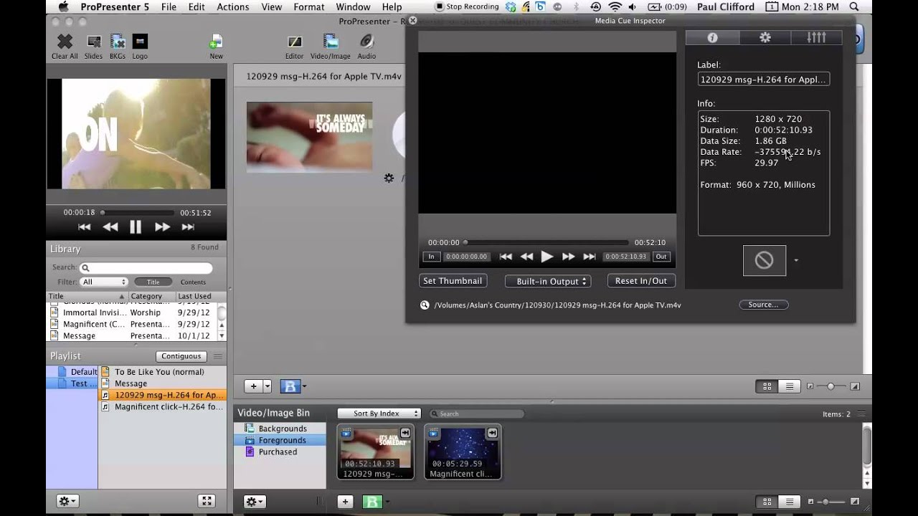
Task: Open the gear menu below playlist
Action: click(x=68, y=502)
